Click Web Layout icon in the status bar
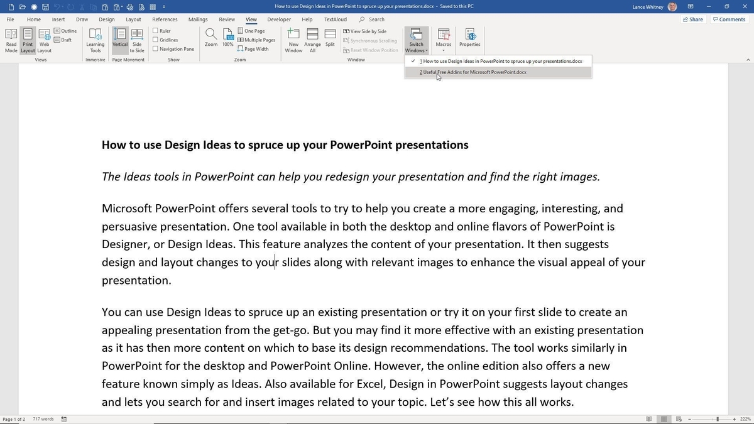The height and width of the screenshot is (424, 754). click(679, 419)
